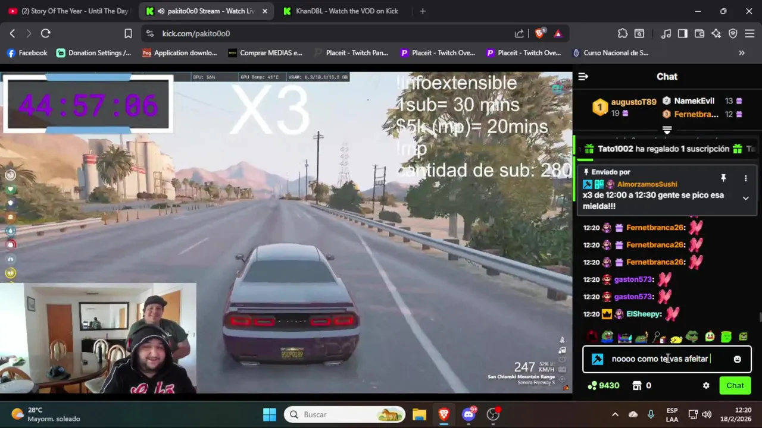Open the browser hamburger main menu
762x428 pixels.
point(749,34)
